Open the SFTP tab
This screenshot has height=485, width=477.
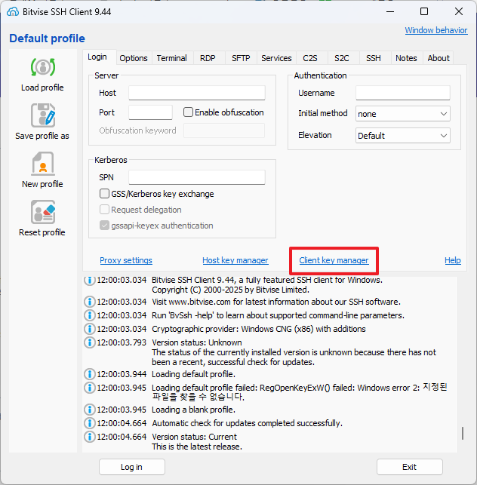click(241, 58)
